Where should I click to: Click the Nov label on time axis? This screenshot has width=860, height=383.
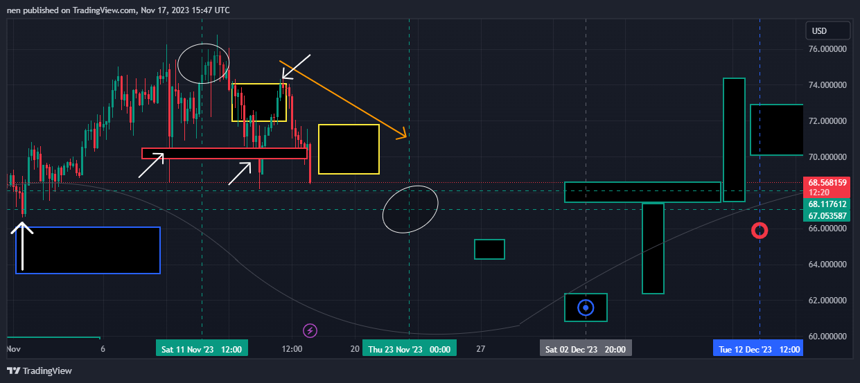pos(13,350)
